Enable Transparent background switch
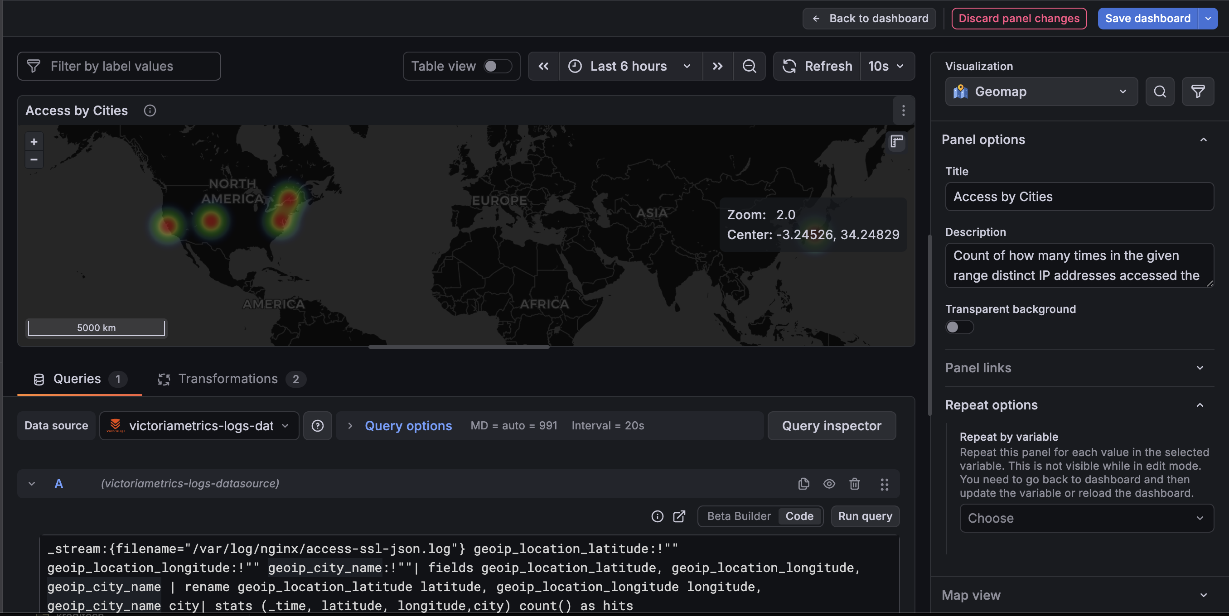Image resolution: width=1229 pixels, height=616 pixels. [x=959, y=327]
